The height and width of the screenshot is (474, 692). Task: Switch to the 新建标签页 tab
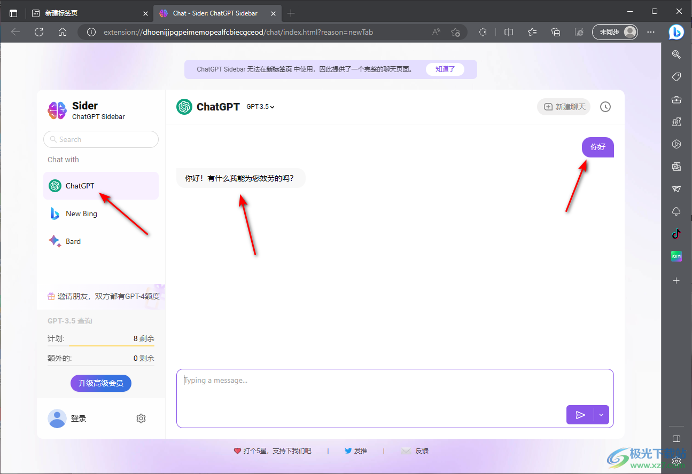coord(90,13)
